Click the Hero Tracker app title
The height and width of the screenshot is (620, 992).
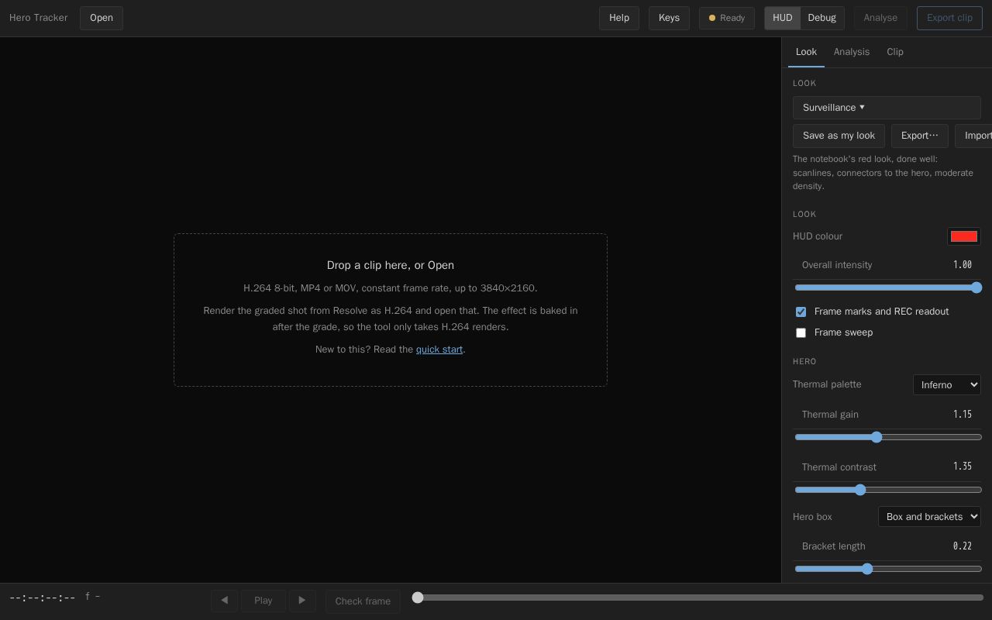38,18
